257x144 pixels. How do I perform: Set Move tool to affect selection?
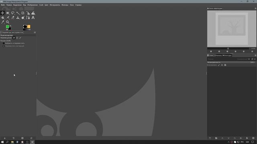(x=17, y=38)
